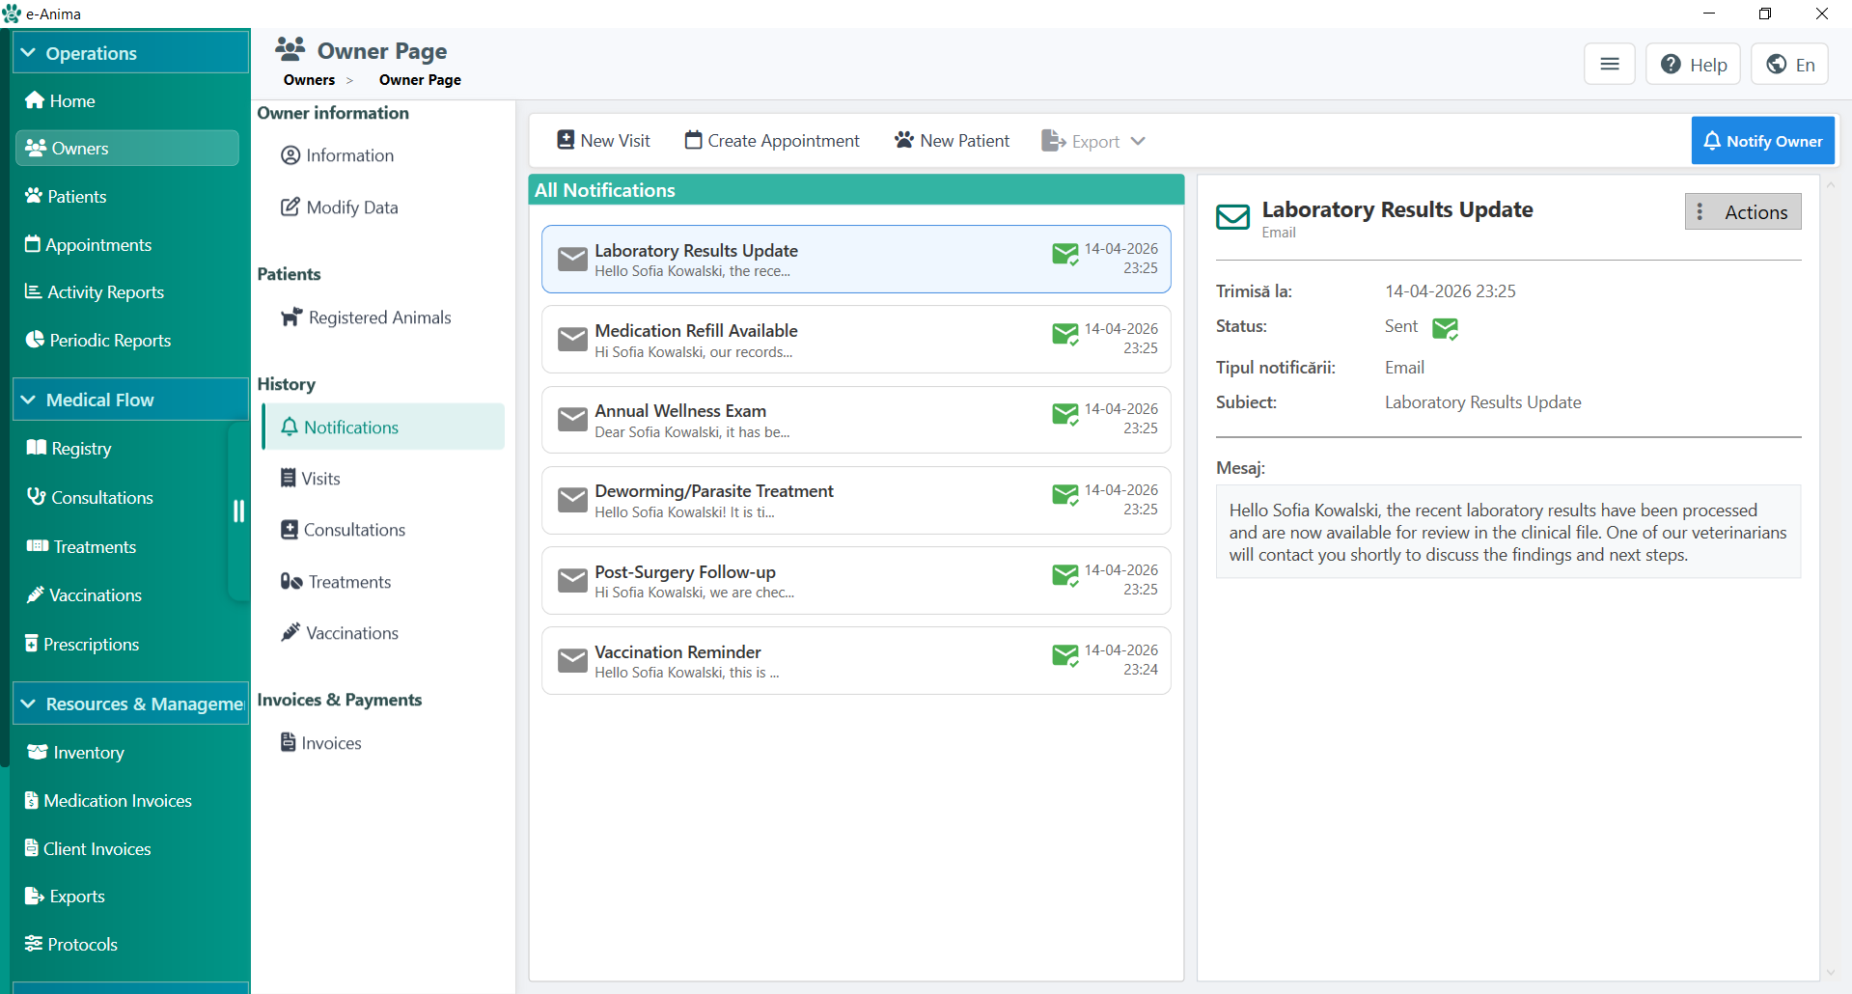Collapse the Medical Flow sidebar section
Viewport: 1852px width, 994px height.
coord(130,400)
